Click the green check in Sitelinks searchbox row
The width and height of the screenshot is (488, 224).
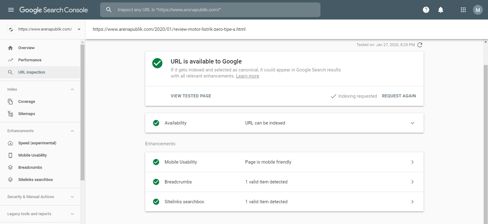156,202
